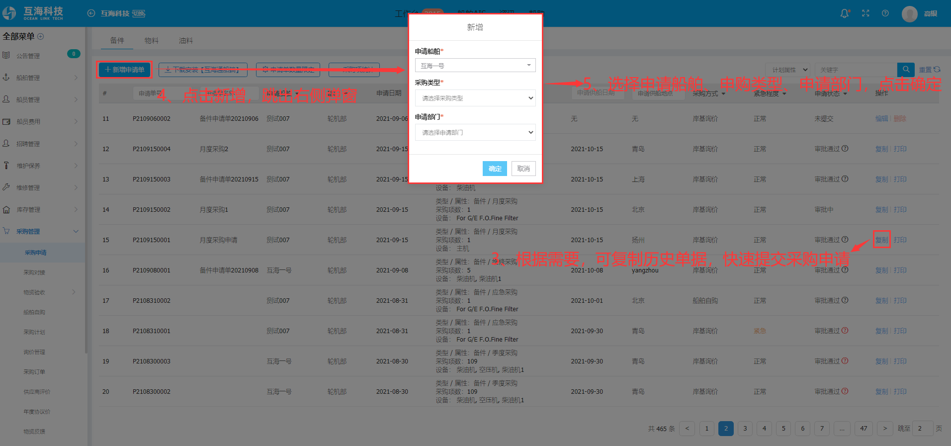Click the back arrow circle beside 互海科技

click(x=91, y=13)
